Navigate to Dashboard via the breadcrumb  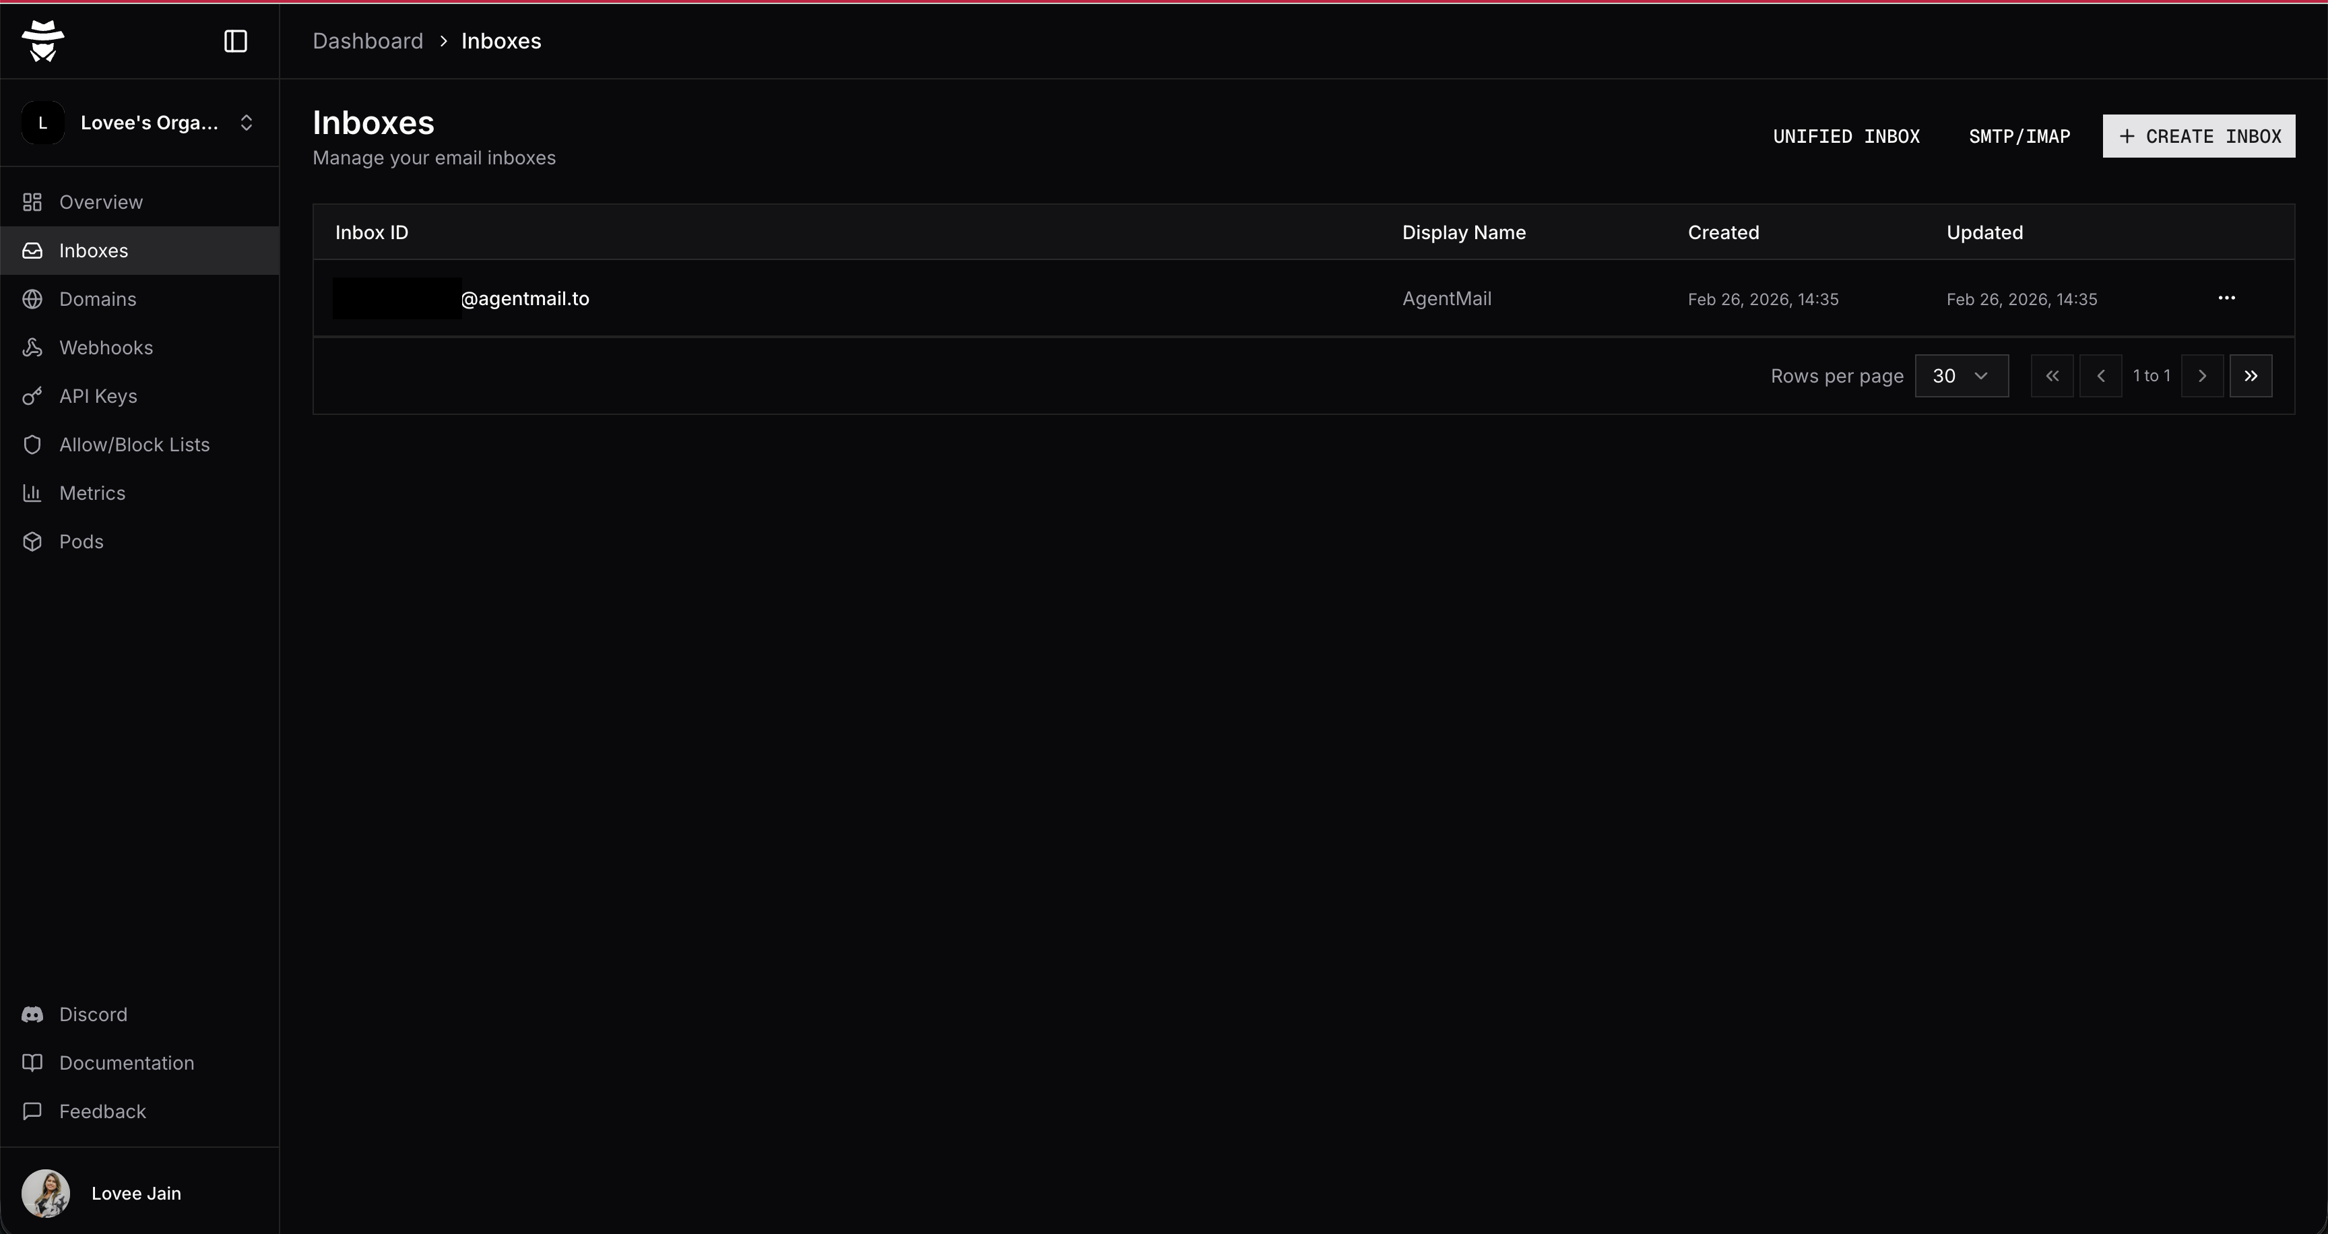(367, 40)
